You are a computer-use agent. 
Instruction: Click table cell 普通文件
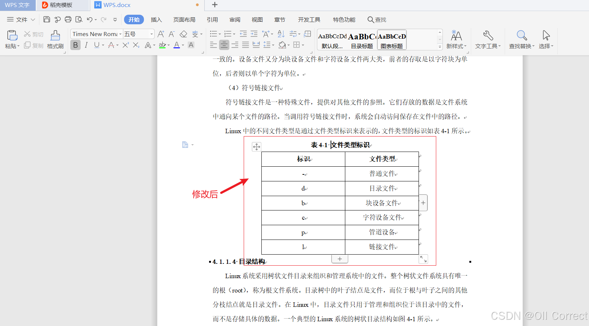click(382, 174)
